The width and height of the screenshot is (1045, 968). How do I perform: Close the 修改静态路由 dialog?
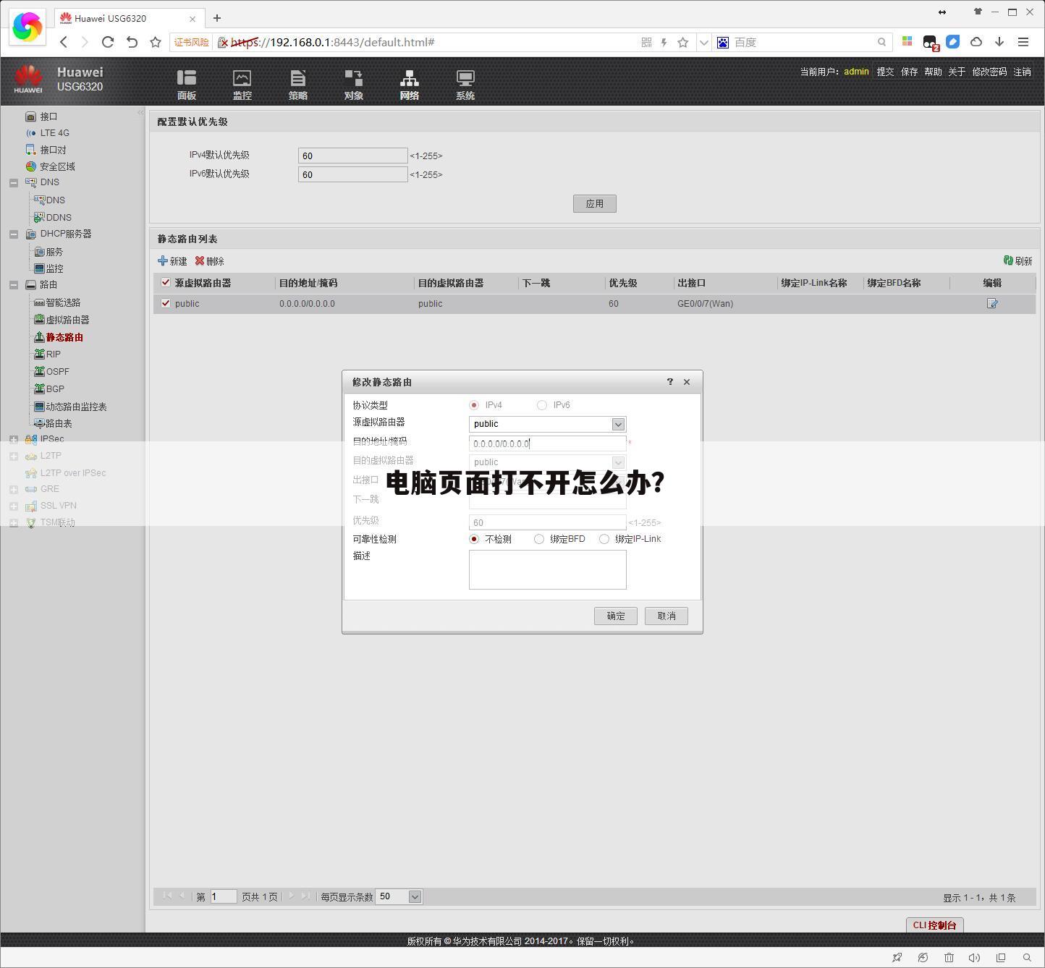(687, 382)
